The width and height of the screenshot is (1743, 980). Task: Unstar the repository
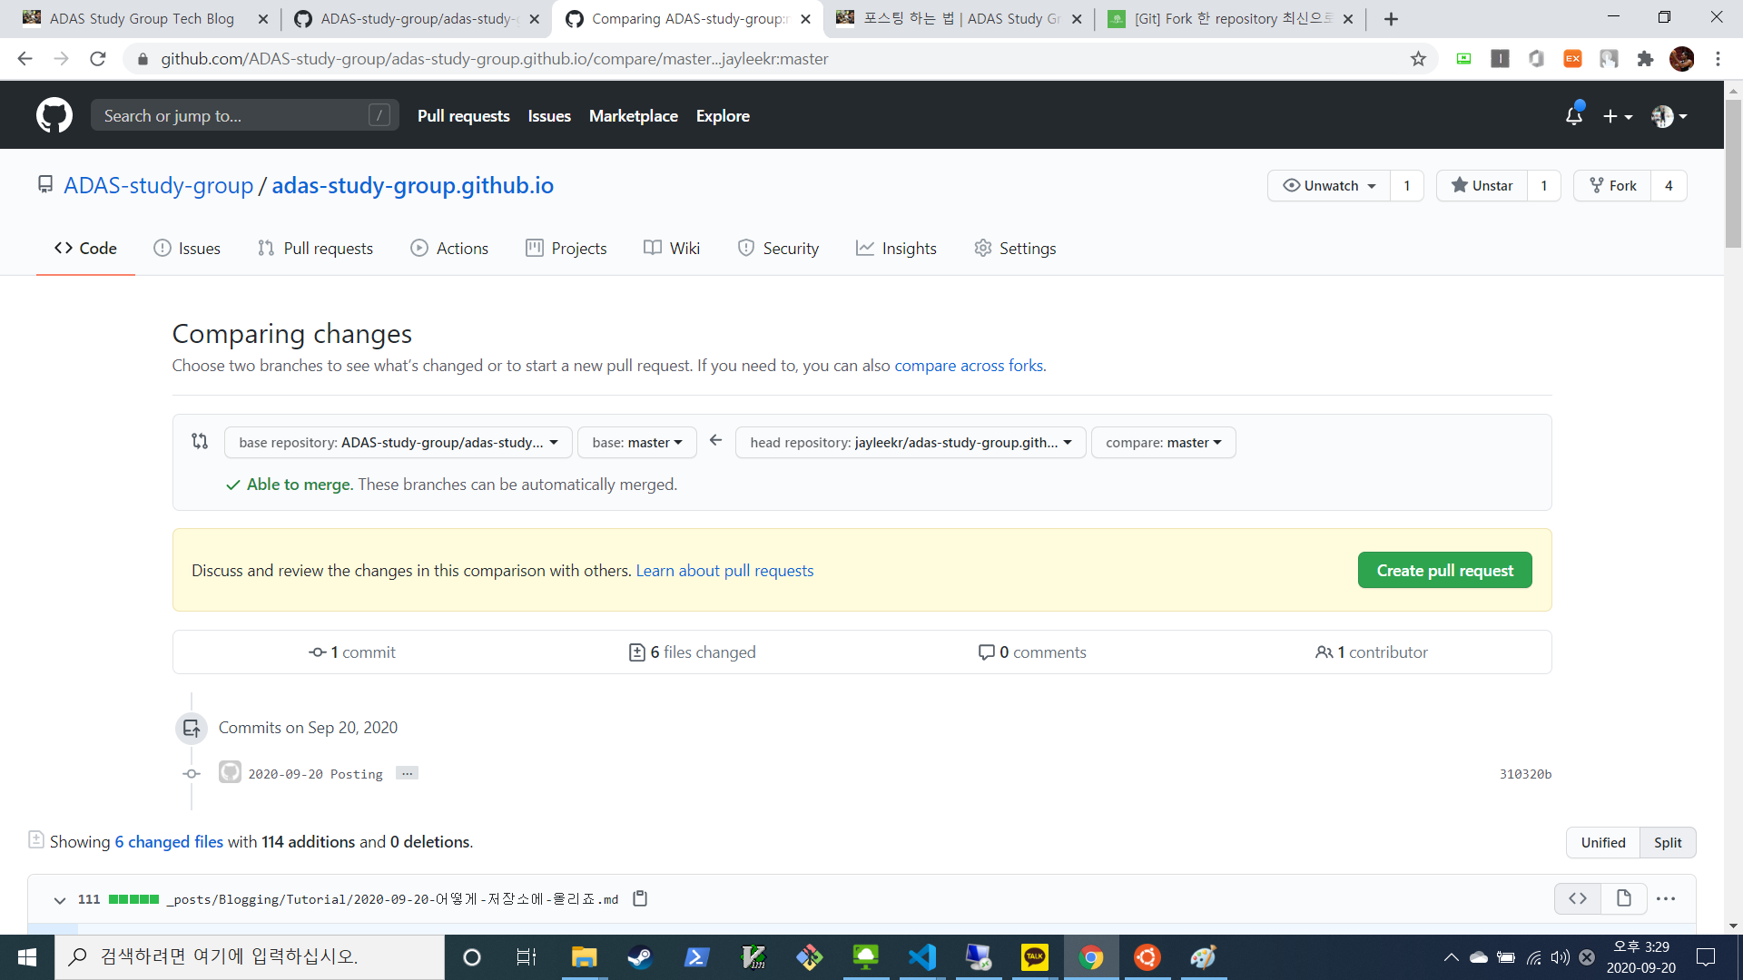[x=1482, y=185]
